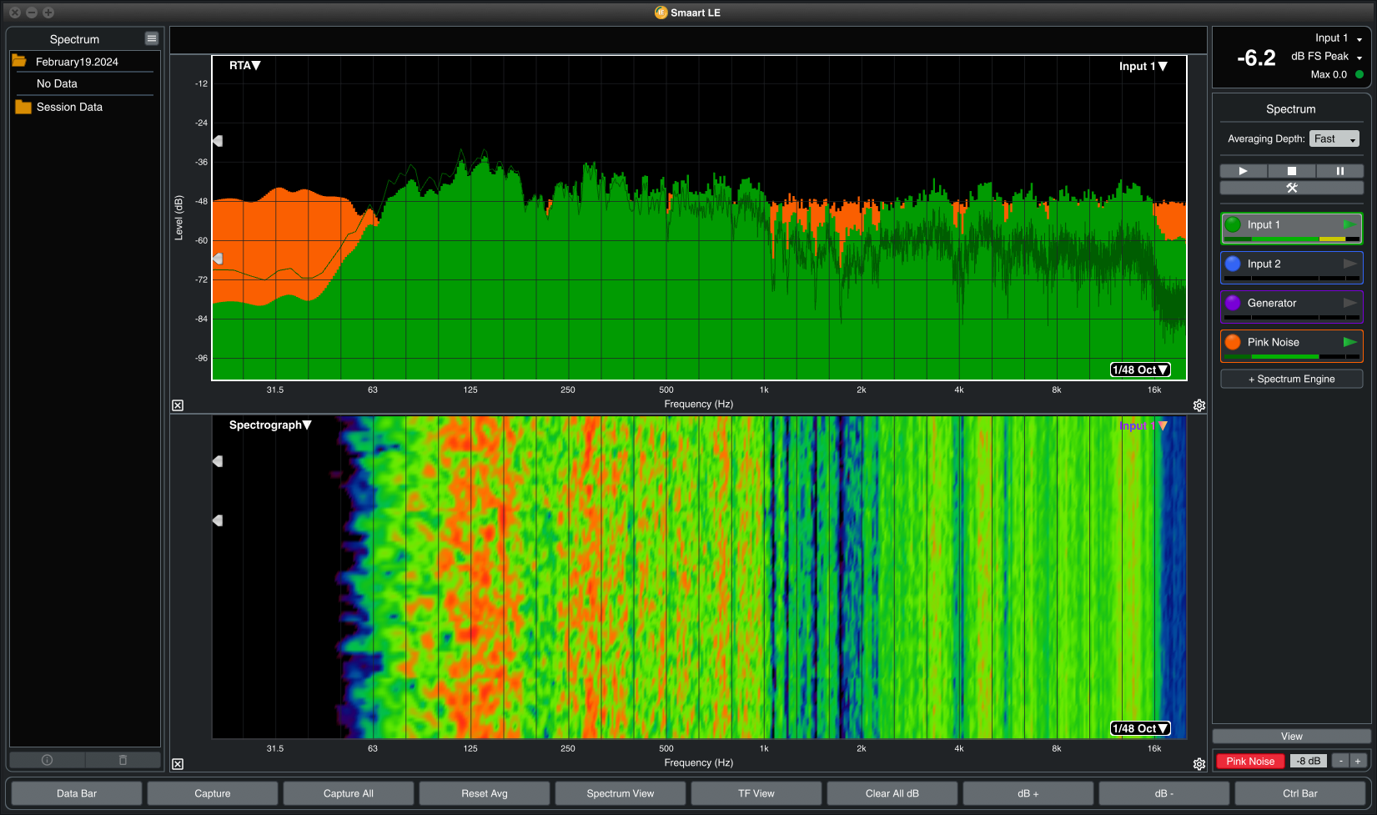Viewport: 1377px width, 815px height.
Task: Close the Spectrograph pane with X icon
Action: point(178,764)
